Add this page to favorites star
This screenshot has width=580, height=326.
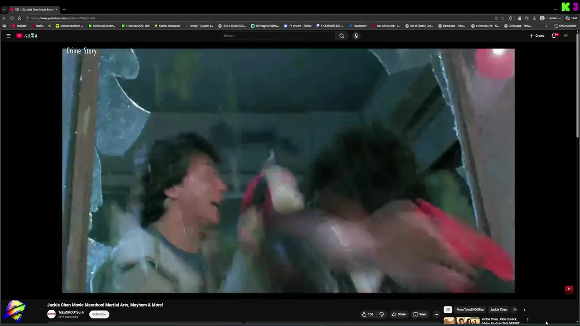click(503, 18)
